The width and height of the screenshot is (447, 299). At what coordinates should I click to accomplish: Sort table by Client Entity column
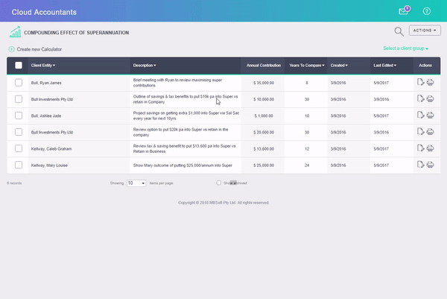click(x=43, y=66)
